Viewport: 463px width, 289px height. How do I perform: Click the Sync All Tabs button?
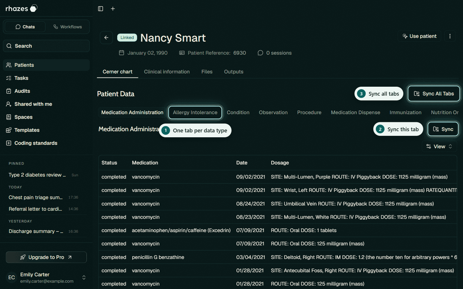click(x=434, y=94)
